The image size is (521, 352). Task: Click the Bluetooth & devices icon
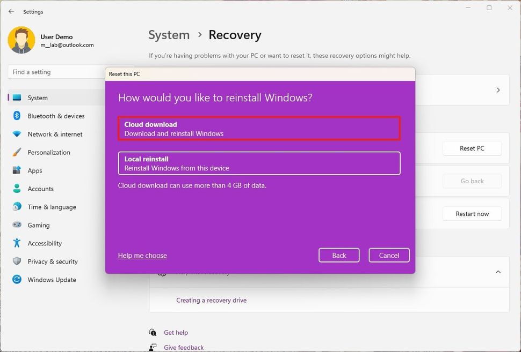(x=17, y=116)
